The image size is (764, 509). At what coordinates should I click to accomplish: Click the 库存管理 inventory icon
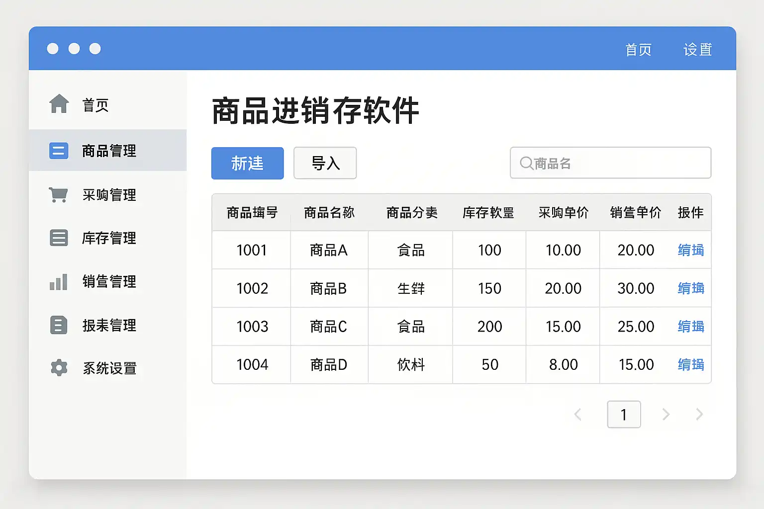pyautogui.click(x=59, y=238)
